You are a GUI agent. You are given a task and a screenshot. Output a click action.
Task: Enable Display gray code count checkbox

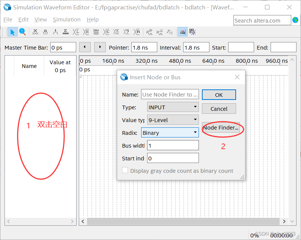(x=125, y=170)
